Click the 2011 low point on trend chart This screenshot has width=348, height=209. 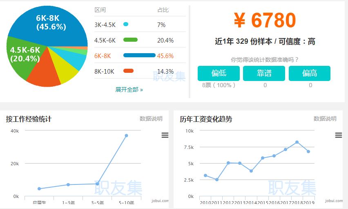pyautogui.click(x=217, y=180)
